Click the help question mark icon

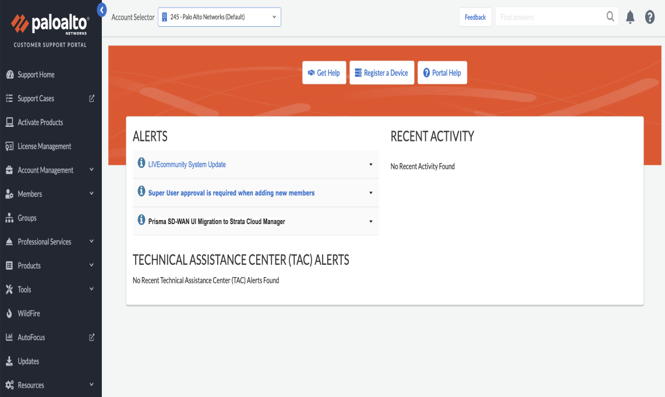click(650, 17)
